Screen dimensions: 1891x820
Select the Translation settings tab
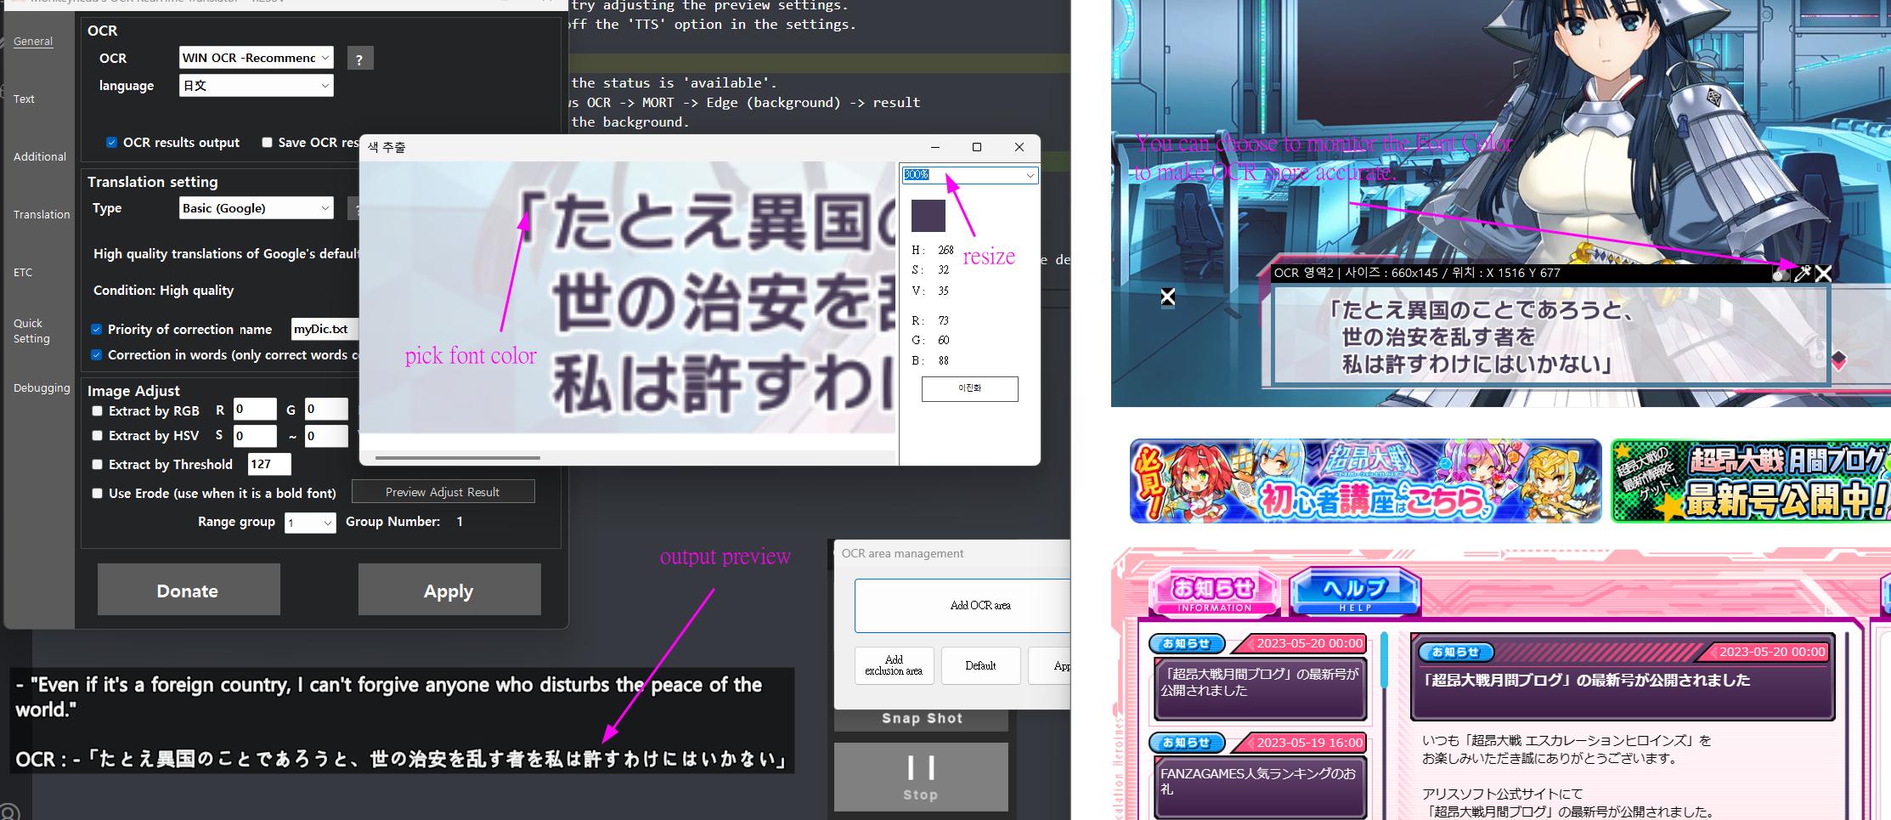pos(41,214)
